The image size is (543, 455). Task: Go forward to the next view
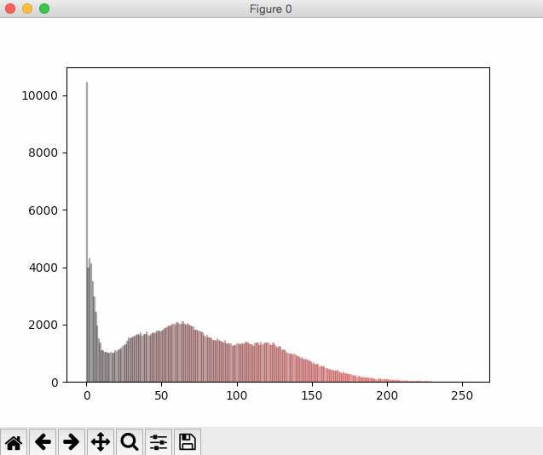72,442
